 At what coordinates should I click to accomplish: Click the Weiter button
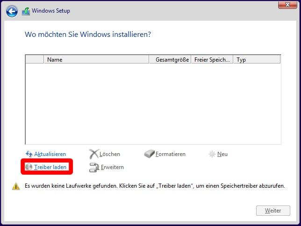point(273,211)
